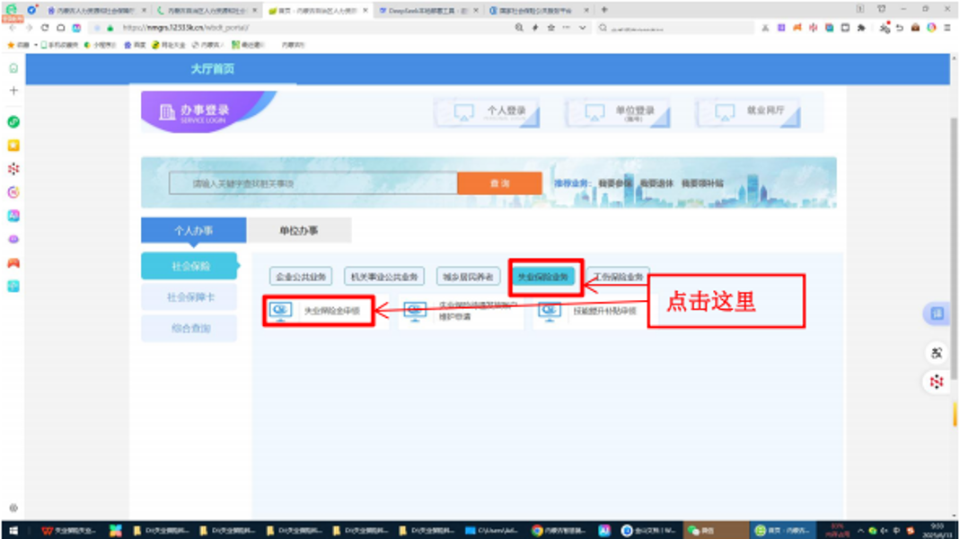Select the 个人办事 tab
The width and height of the screenshot is (960, 539).
[x=193, y=231]
